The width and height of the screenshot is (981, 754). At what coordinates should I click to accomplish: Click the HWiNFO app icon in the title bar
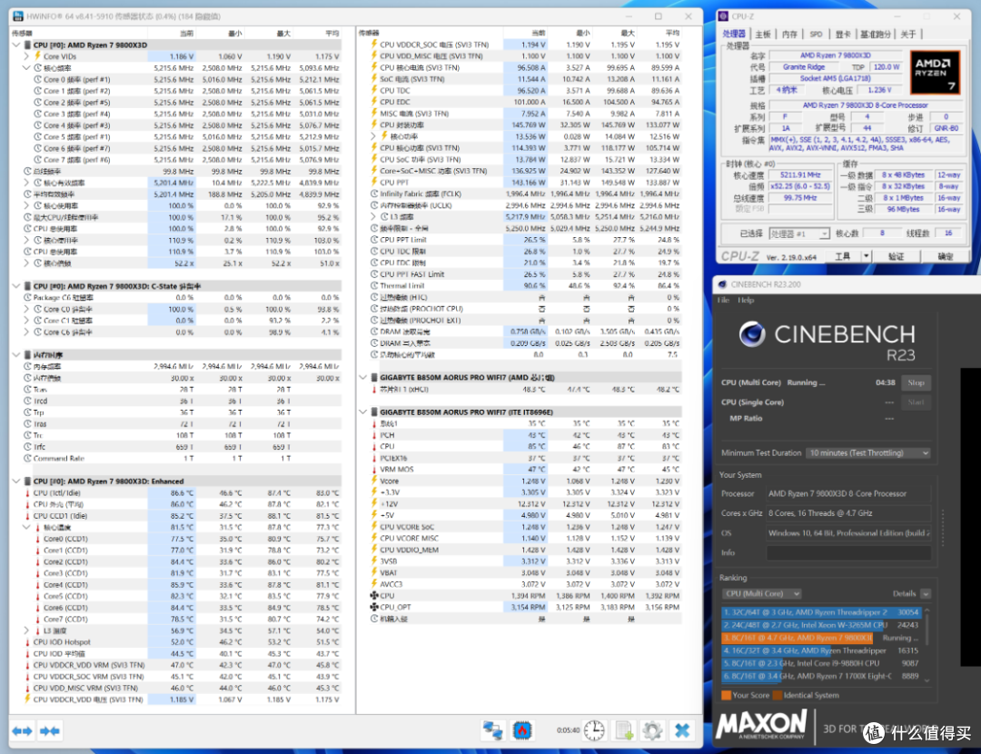(x=17, y=16)
